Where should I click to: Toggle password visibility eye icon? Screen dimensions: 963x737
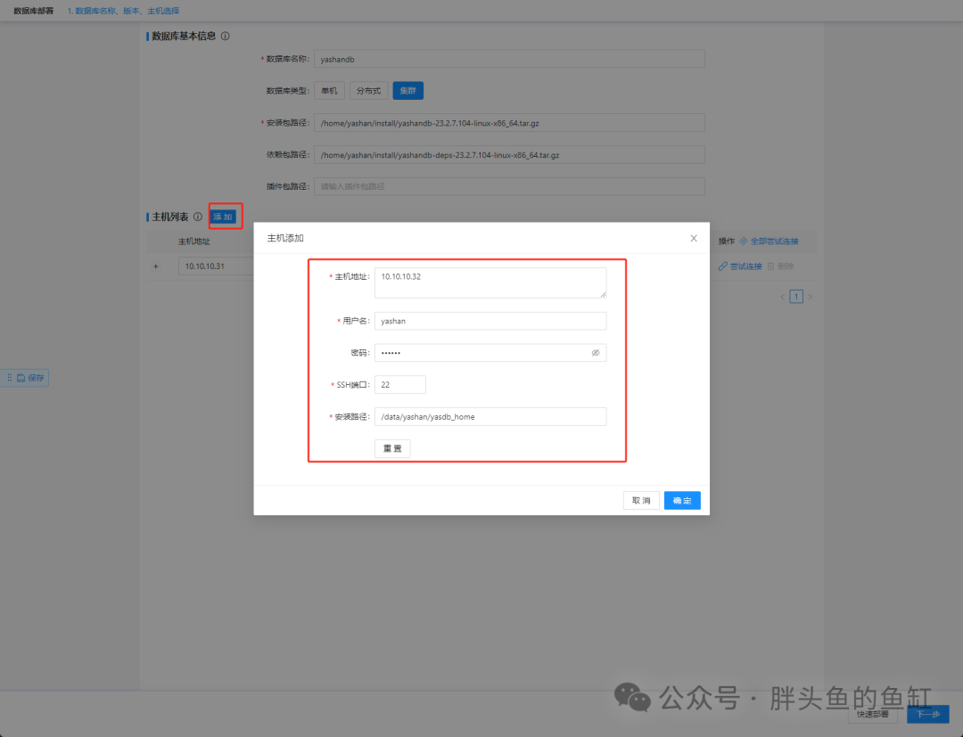(595, 353)
